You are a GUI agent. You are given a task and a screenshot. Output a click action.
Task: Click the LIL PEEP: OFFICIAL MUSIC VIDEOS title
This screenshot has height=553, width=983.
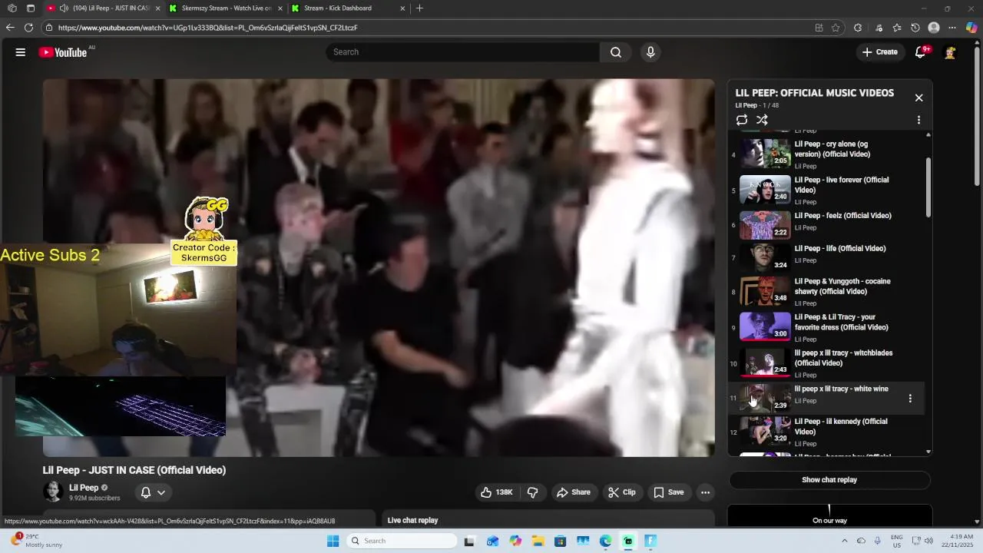pos(815,93)
